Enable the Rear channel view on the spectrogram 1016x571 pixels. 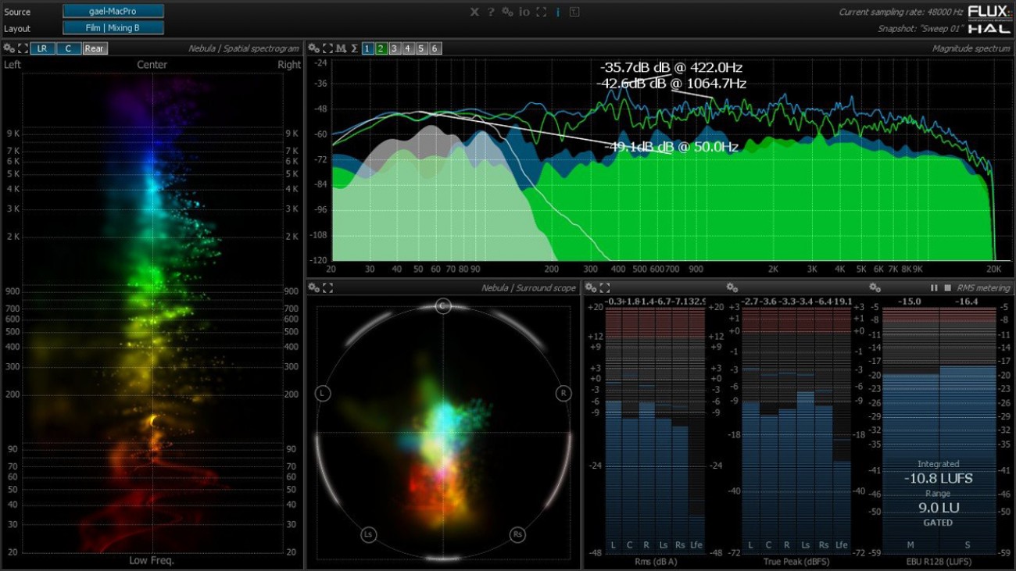pyautogui.click(x=93, y=48)
